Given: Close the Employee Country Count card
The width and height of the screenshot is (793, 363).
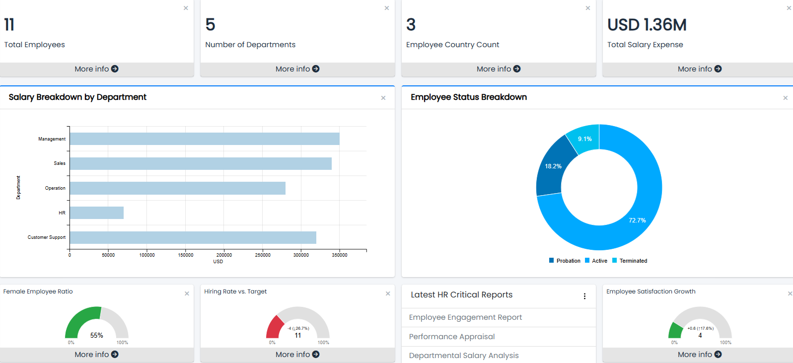Looking at the screenshot, I should (588, 8).
